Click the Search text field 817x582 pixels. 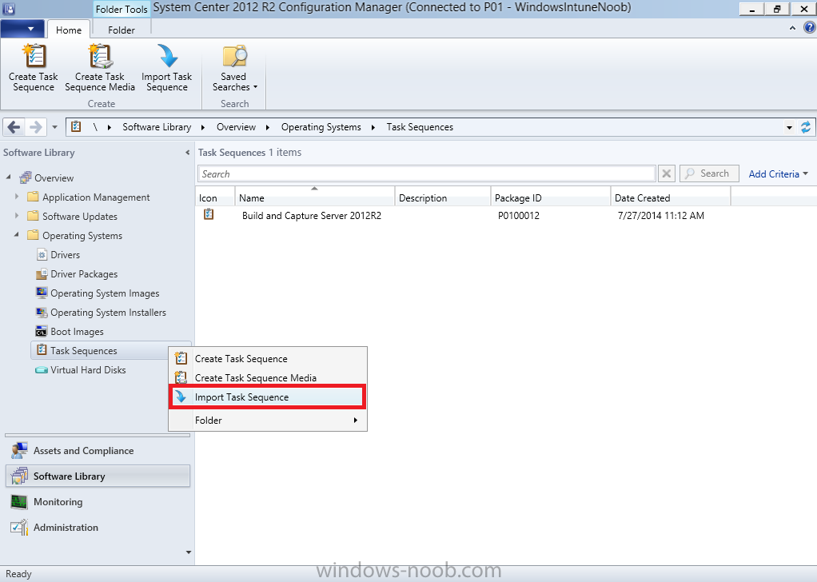426,173
